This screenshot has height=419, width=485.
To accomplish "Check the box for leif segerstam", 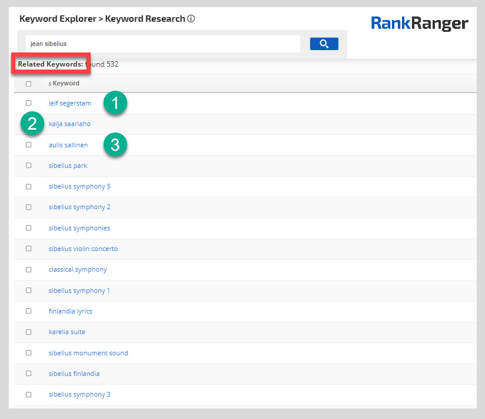I will [28, 103].
